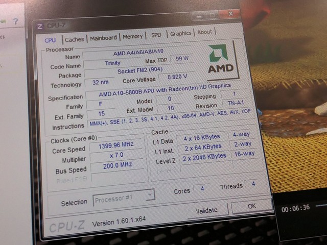Minimize the CPU-Z window
This screenshot has height=245, width=327.
[199, 16]
